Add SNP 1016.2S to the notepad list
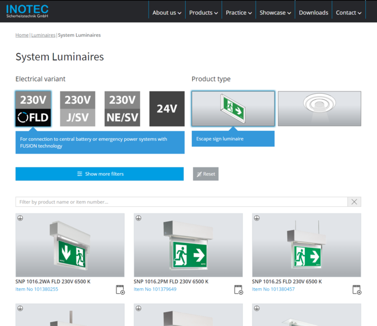This screenshot has width=377, height=326. coord(357,290)
